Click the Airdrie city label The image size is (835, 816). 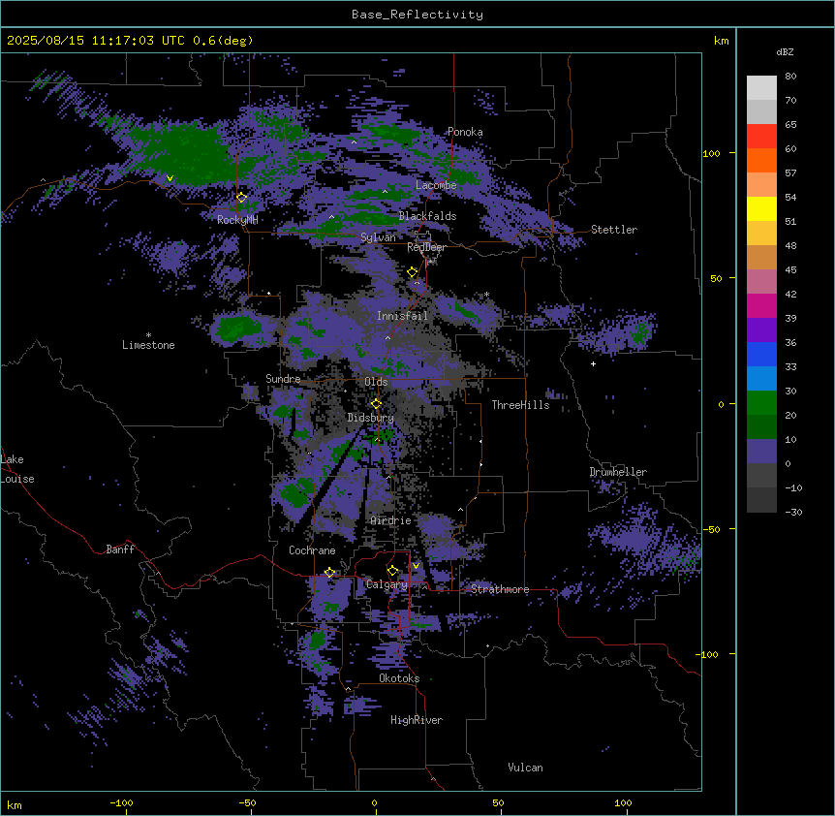coord(390,520)
